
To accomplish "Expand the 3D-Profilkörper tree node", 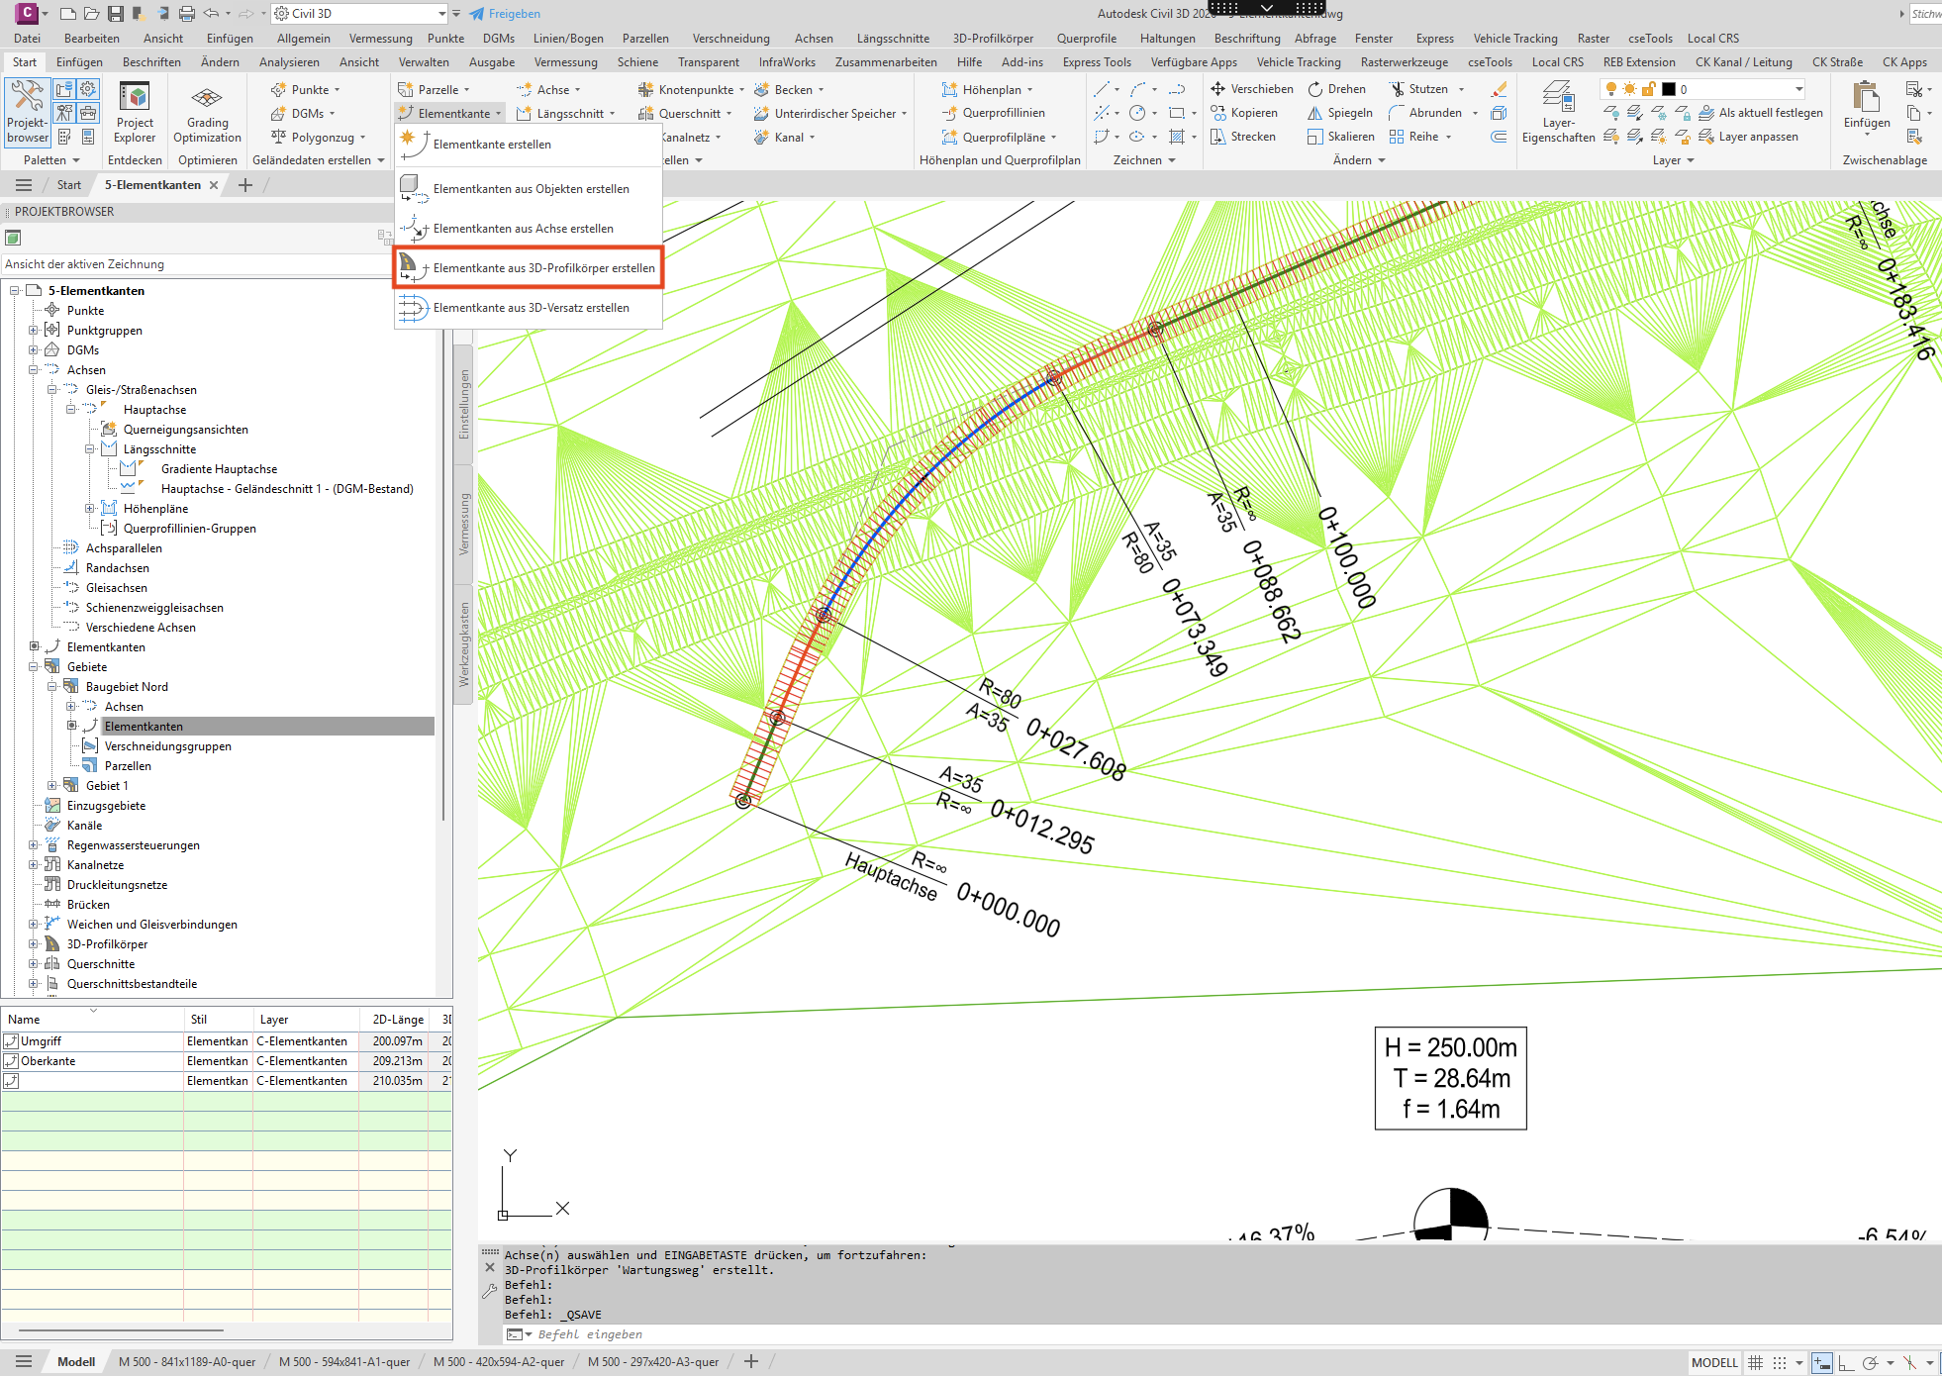I will (33, 943).
